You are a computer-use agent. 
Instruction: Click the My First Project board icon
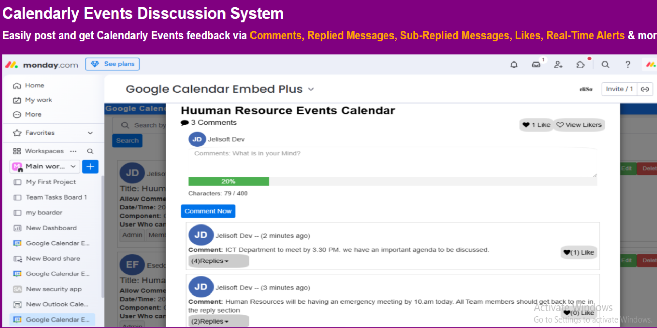[x=17, y=182]
